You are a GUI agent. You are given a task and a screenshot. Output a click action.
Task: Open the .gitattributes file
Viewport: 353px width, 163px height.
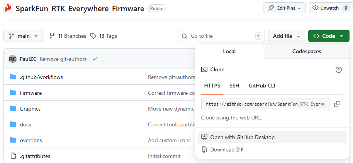[35, 156]
